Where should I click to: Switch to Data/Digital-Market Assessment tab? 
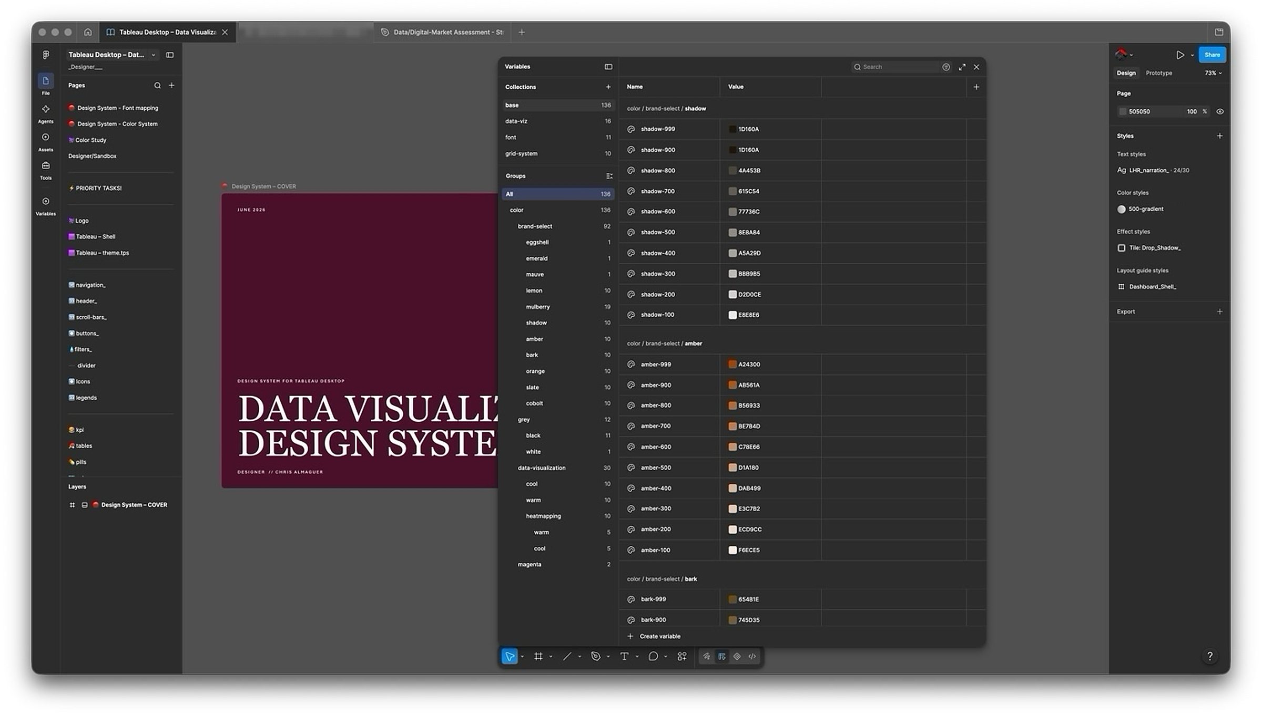(443, 32)
